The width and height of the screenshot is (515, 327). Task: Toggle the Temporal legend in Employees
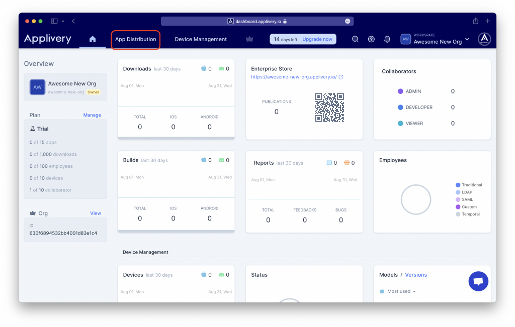point(468,214)
